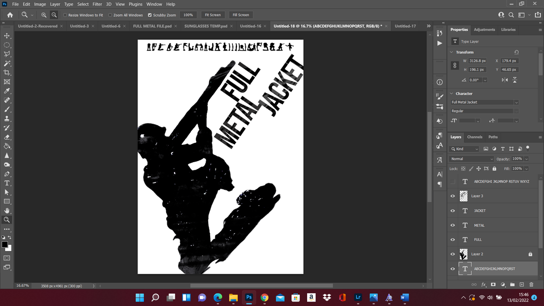Switch to the Adjustments tab
Screen dimensions: 544x306
pos(484,30)
